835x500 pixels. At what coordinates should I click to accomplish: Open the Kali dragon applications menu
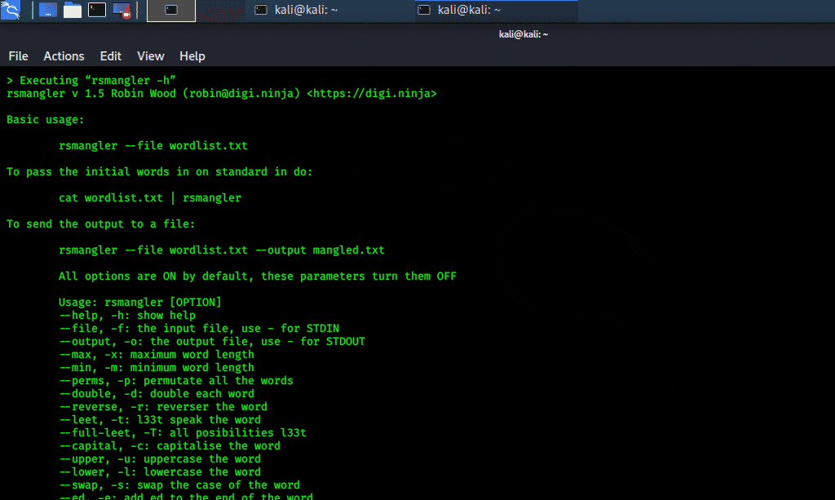coord(10,10)
